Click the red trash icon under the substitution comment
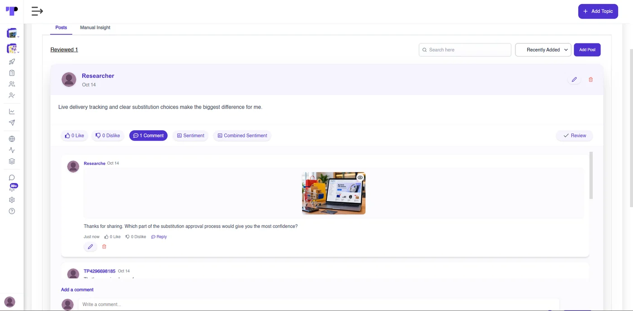Screen dimensions: 633x311 click(x=104, y=247)
